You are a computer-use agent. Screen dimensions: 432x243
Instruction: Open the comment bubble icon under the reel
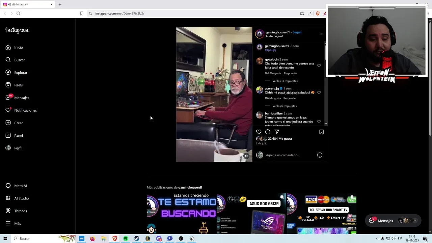268,132
